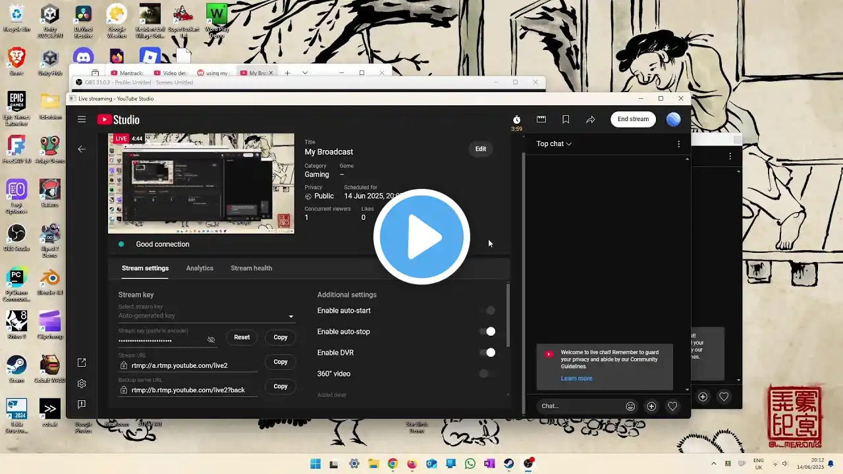Viewport: 843px width, 474px height.
Task: Enable the auto-start toggle
Action: coord(487,311)
